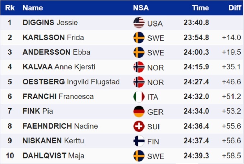Click the USA flag icon beside Diggins
The image size is (244, 164).
tap(139, 23)
